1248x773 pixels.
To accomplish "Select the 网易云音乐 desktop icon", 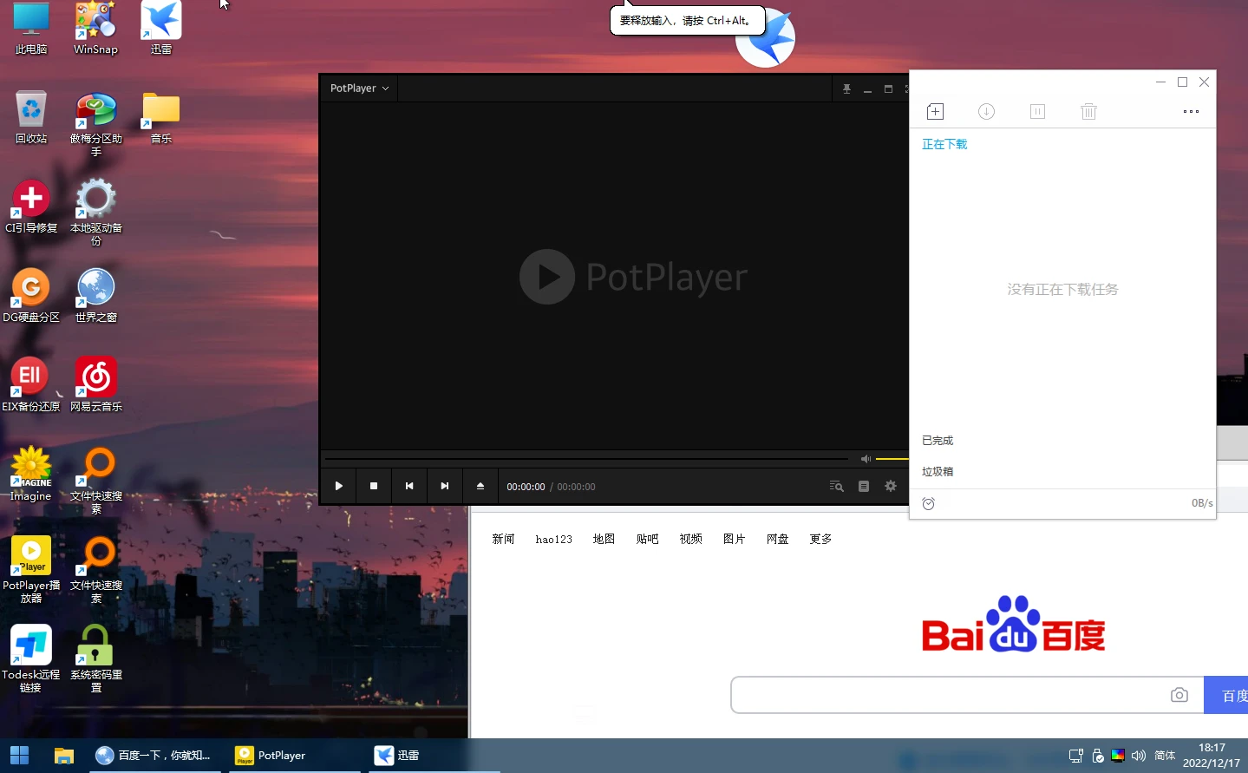I will 96,384.
